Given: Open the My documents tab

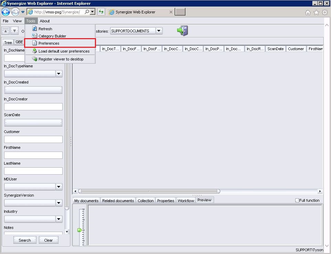Looking at the screenshot, I should point(86,200).
